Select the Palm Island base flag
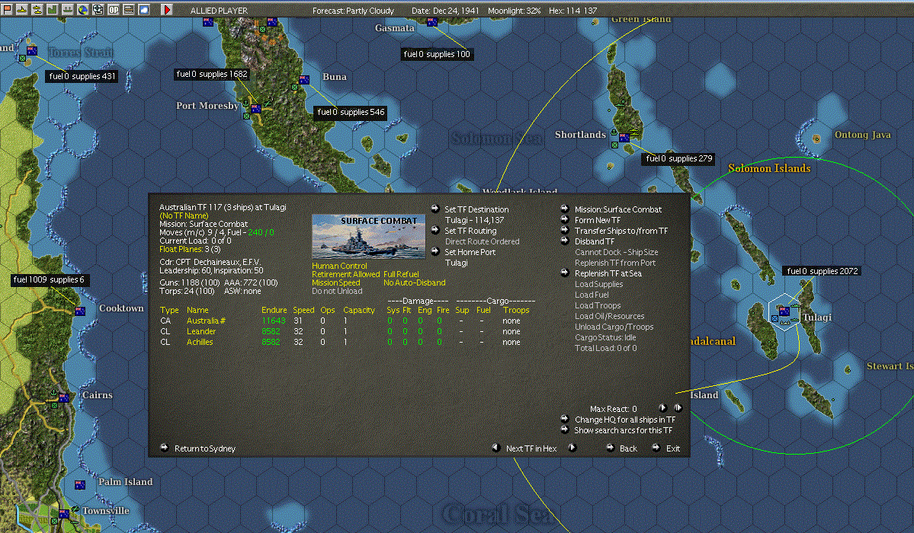This screenshot has height=533, width=914. click(80, 485)
